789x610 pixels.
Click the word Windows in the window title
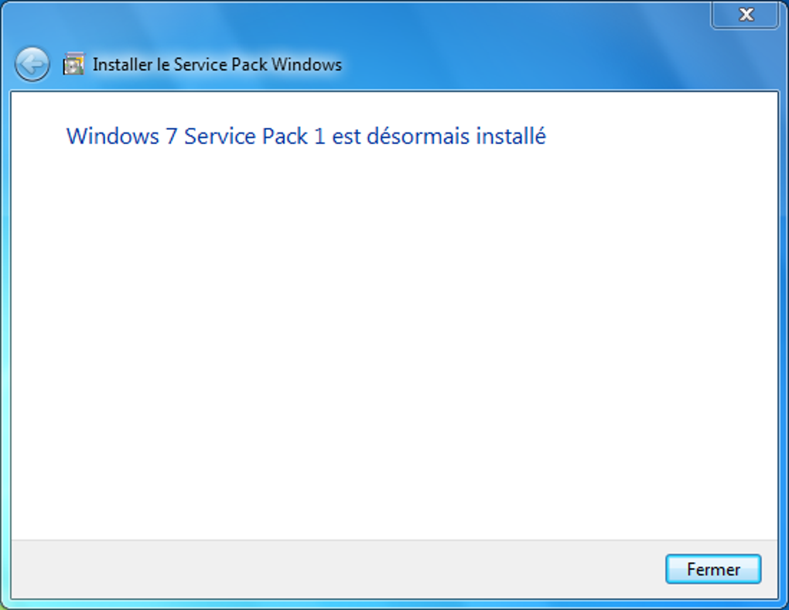(x=306, y=64)
